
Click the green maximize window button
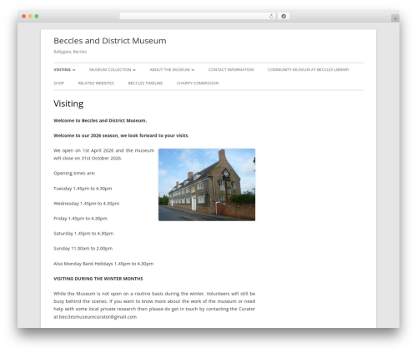pos(37,17)
